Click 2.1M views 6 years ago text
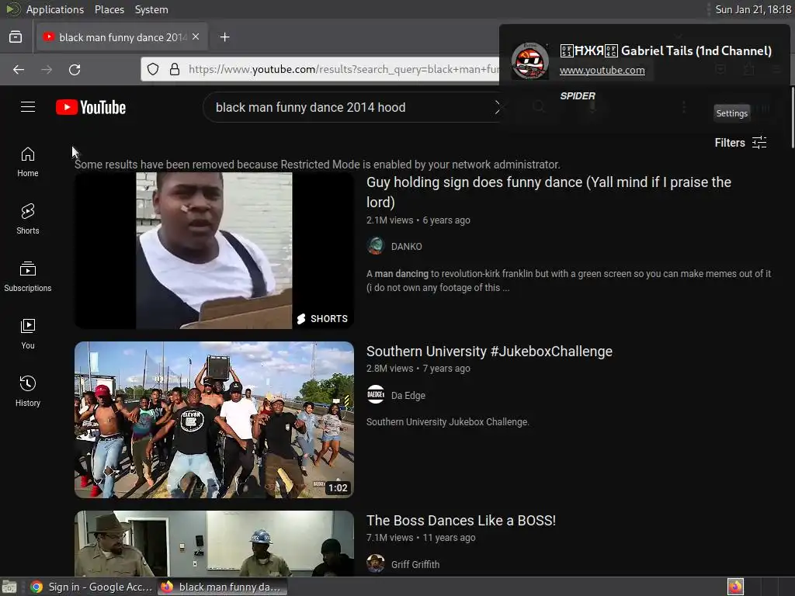Viewport: 795px width, 596px height. pos(418,220)
